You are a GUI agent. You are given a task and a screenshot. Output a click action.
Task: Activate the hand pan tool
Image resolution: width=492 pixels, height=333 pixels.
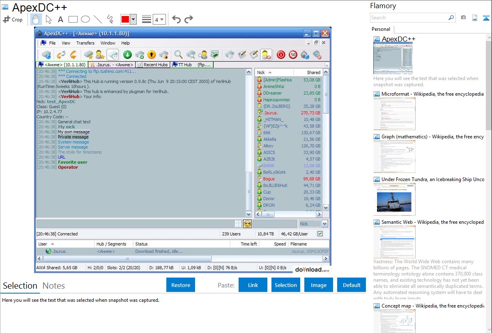pyautogui.click(x=36, y=19)
